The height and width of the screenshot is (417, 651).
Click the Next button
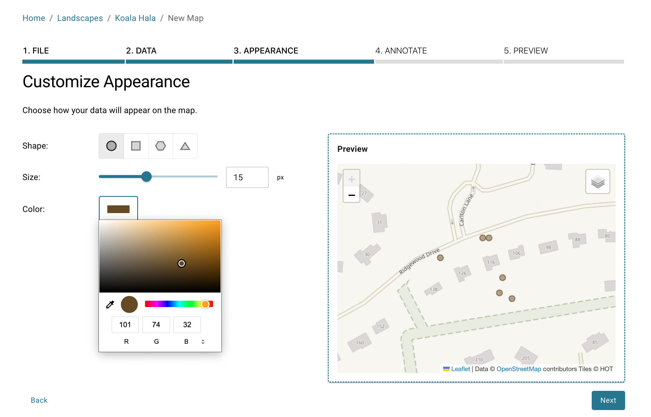click(x=608, y=400)
